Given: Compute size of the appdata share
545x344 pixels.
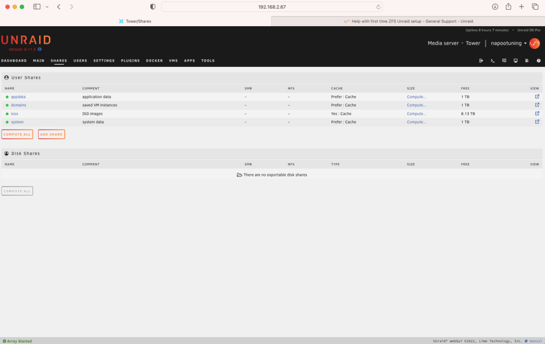Looking at the screenshot, I should pos(416,97).
